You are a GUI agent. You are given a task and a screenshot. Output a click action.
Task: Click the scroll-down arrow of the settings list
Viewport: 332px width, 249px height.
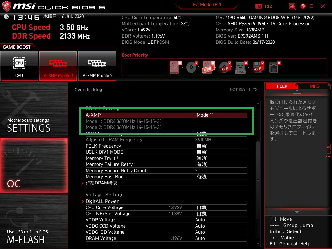coord(258,244)
